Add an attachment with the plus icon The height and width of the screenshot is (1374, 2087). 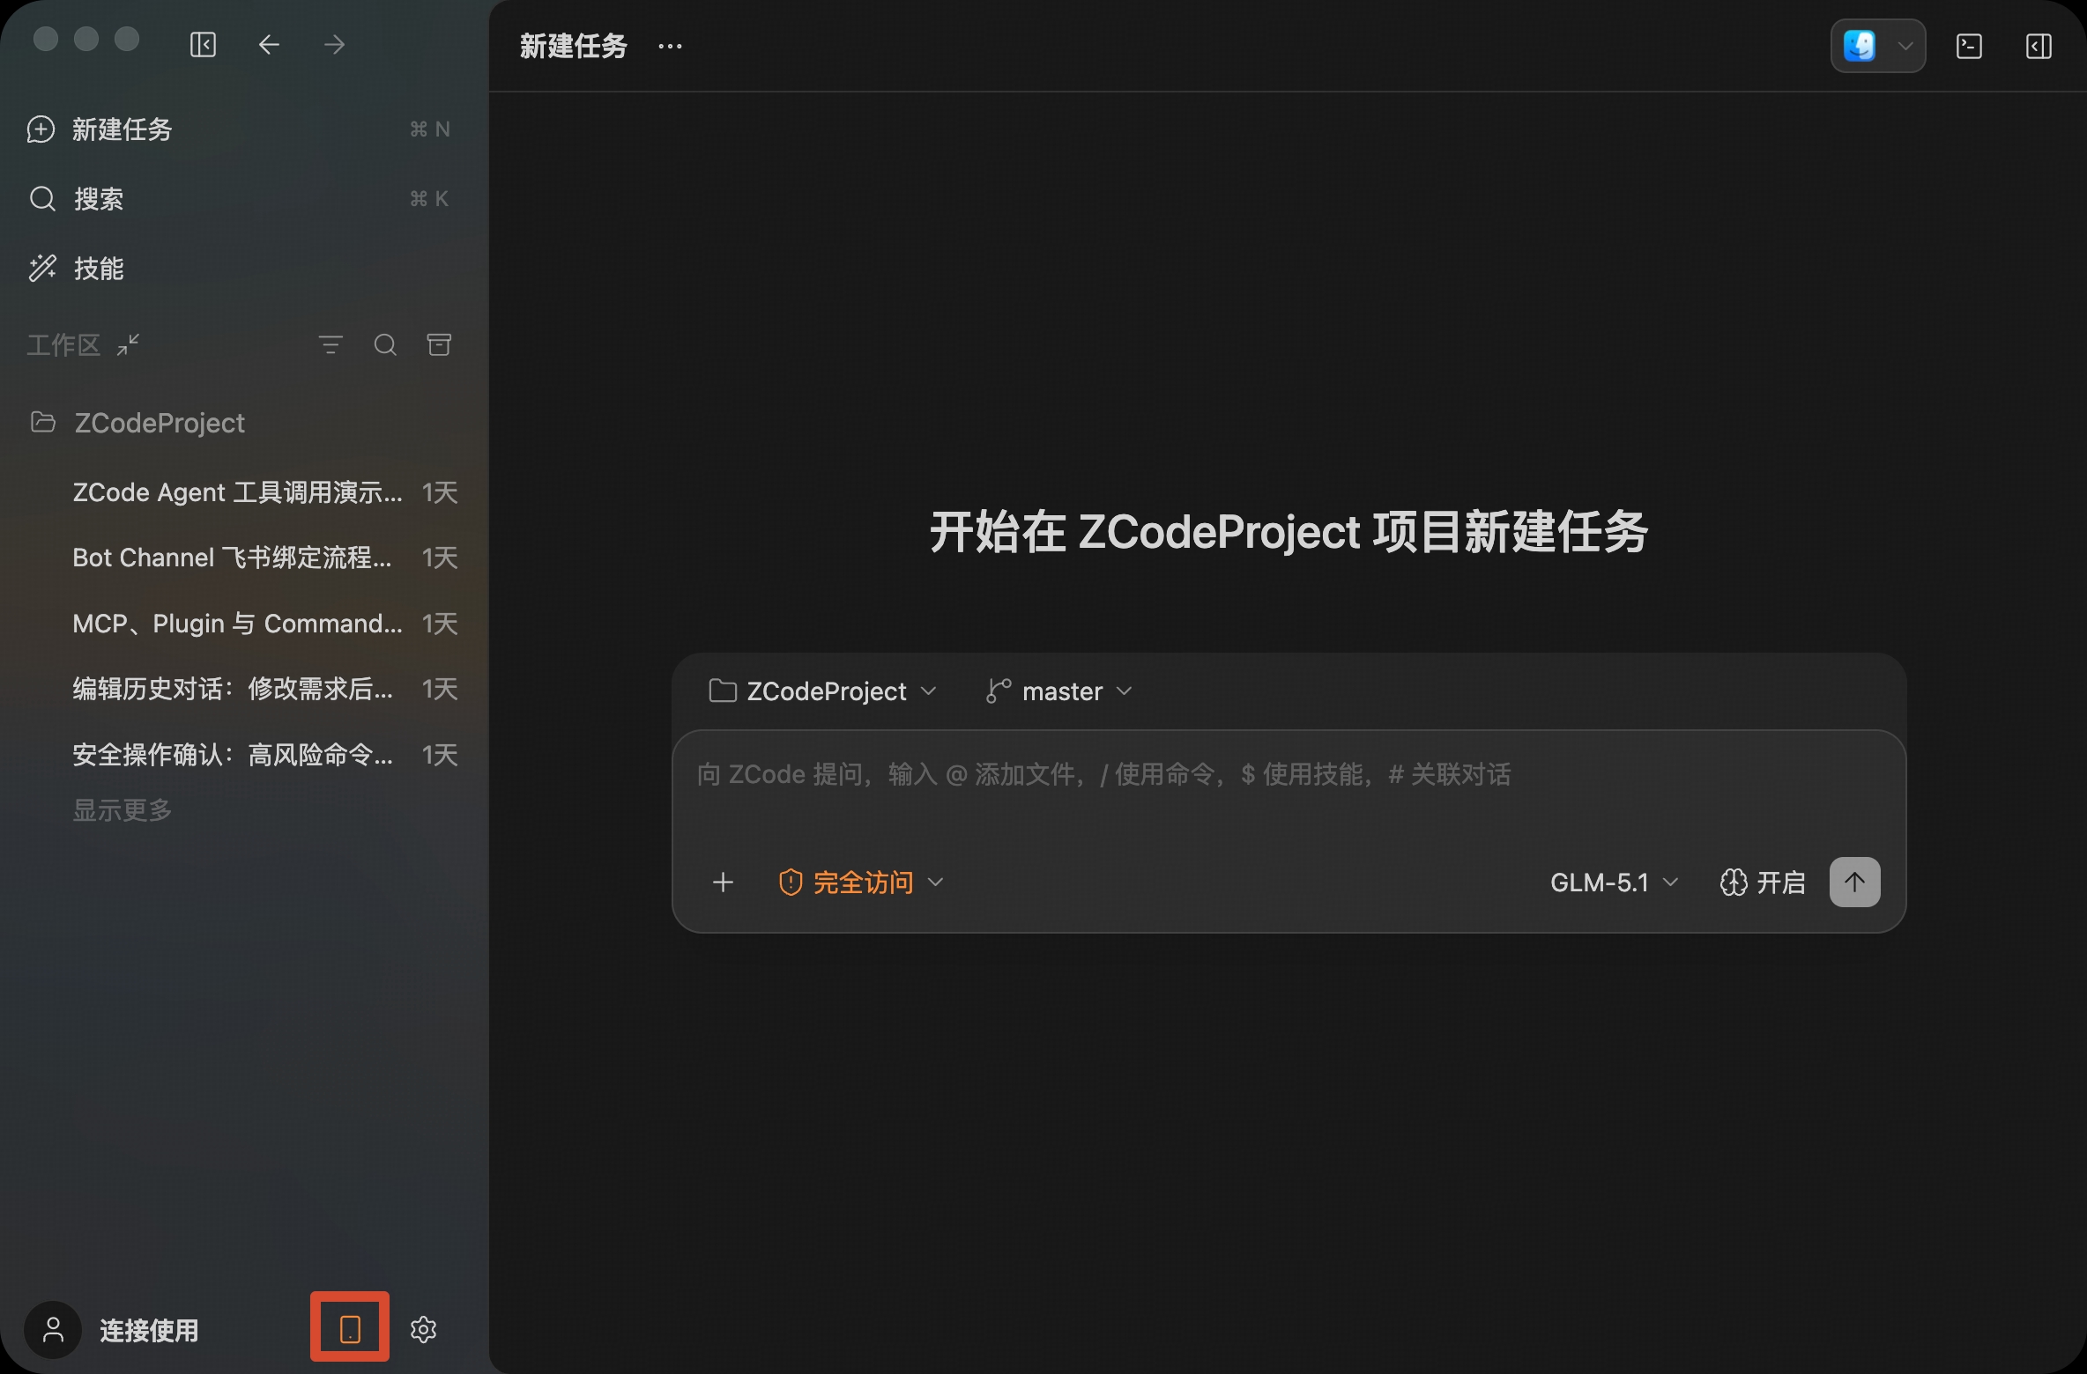(x=723, y=882)
